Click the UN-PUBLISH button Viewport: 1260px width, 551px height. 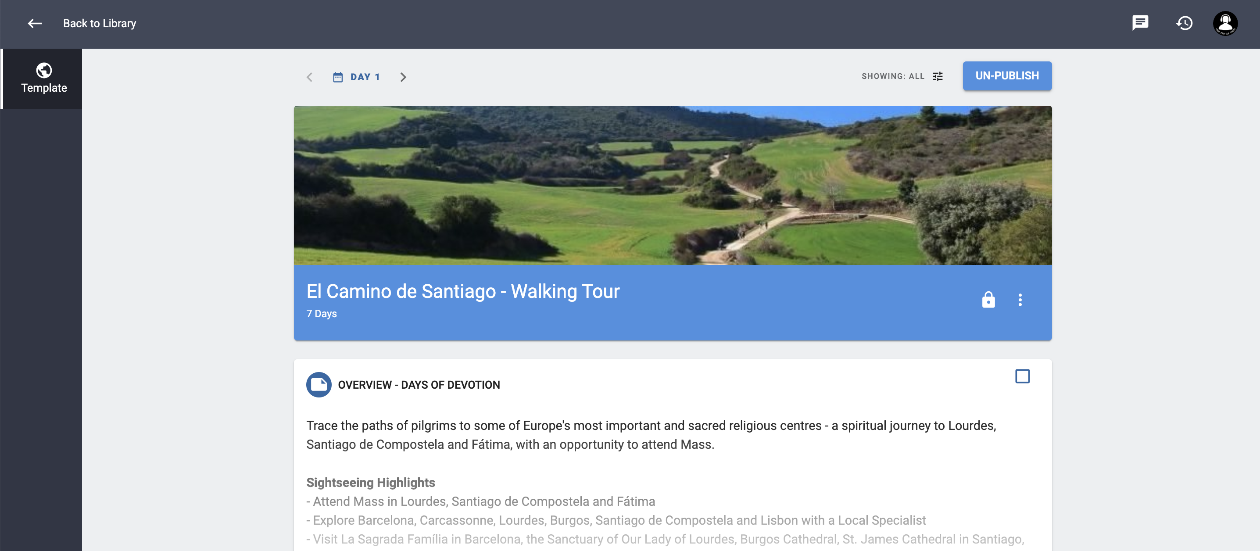[1007, 76]
